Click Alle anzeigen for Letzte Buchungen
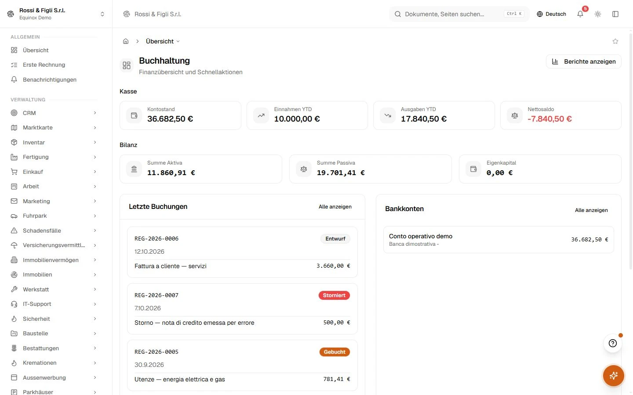633x395 pixels. (x=335, y=207)
